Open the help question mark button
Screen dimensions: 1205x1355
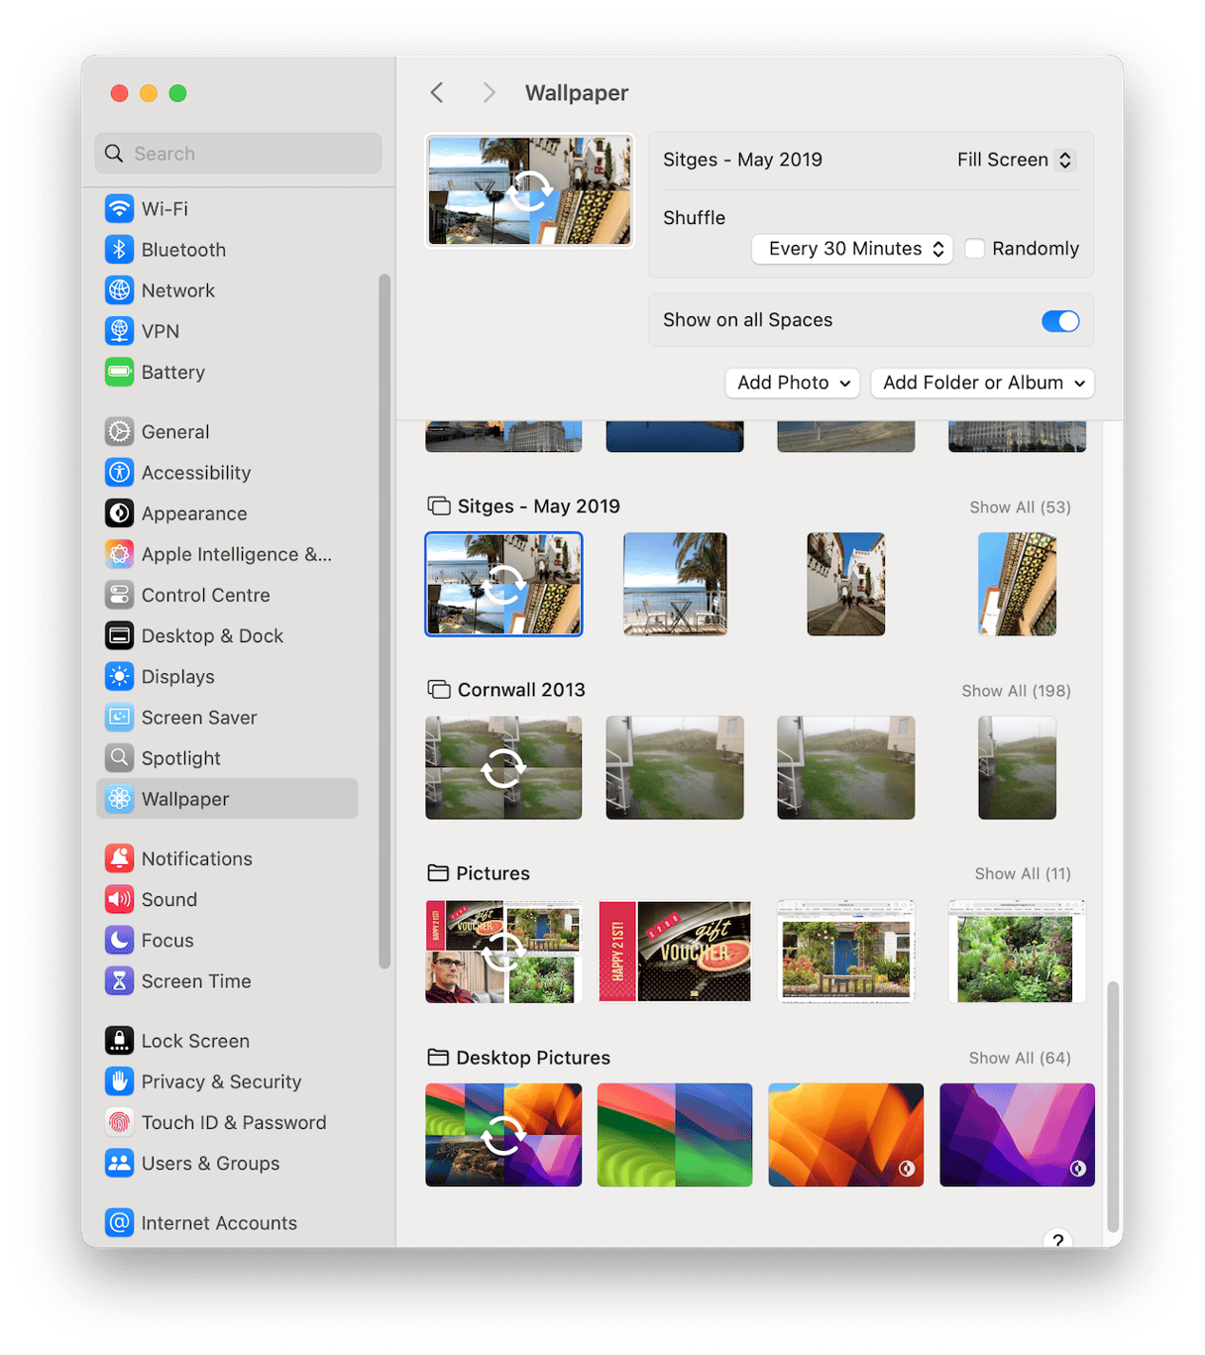point(1057,1239)
